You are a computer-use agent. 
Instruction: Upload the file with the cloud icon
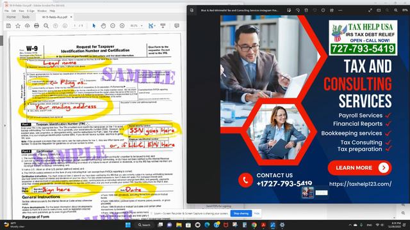[27, 26]
